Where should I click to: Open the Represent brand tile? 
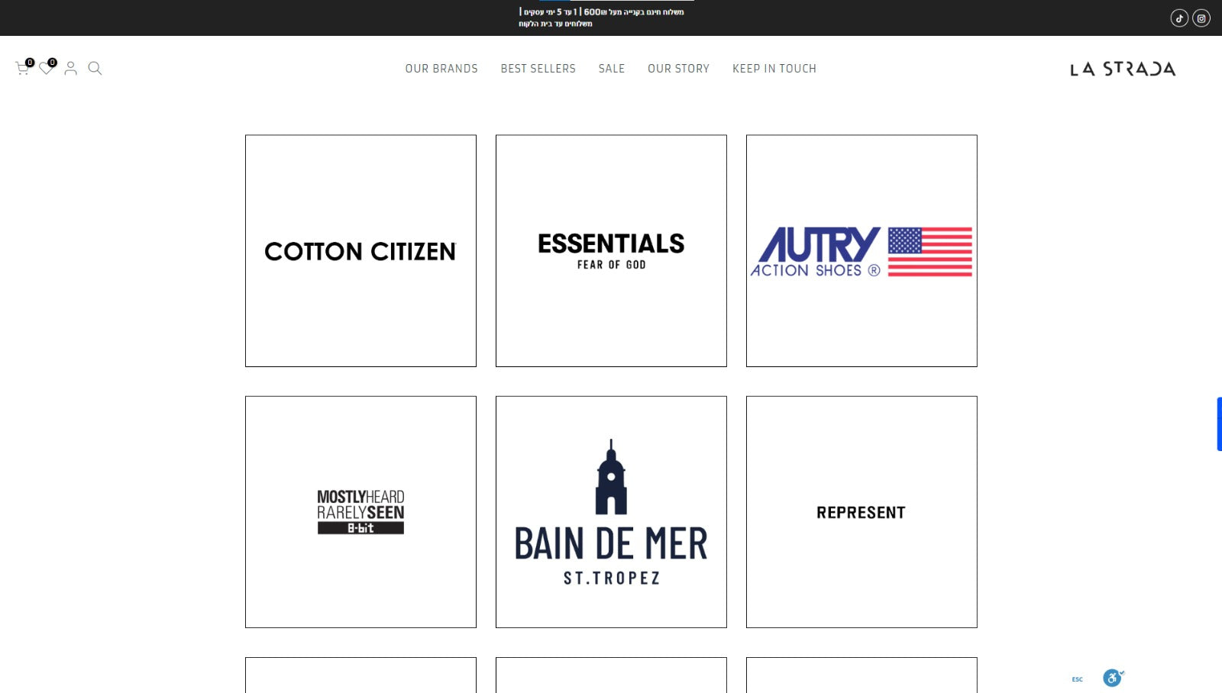point(862,511)
